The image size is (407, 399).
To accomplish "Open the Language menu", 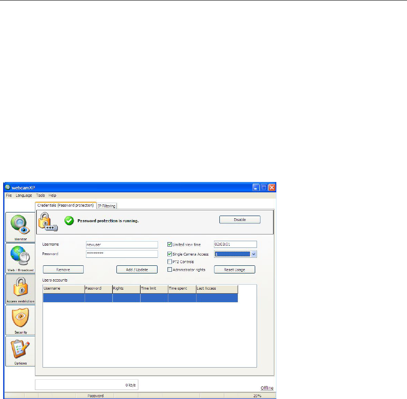I will (24, 195).
